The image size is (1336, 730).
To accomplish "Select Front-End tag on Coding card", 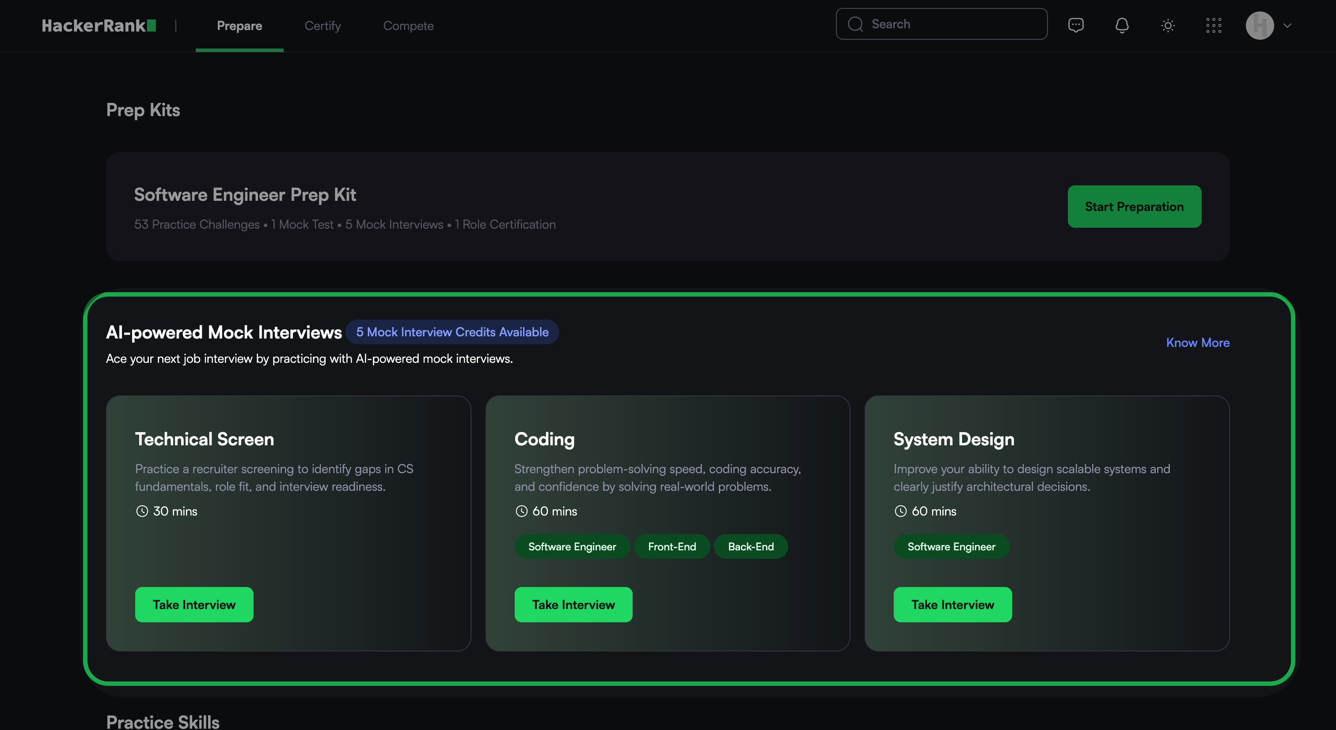I will click(x=672, y=546).
